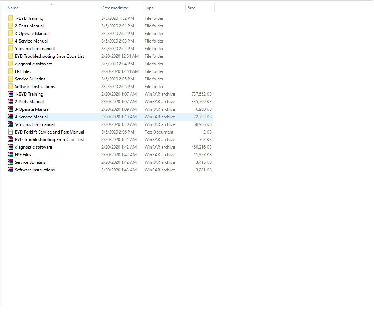
Task: Select diagnostic software archive name
Action: tap(33, 147)
